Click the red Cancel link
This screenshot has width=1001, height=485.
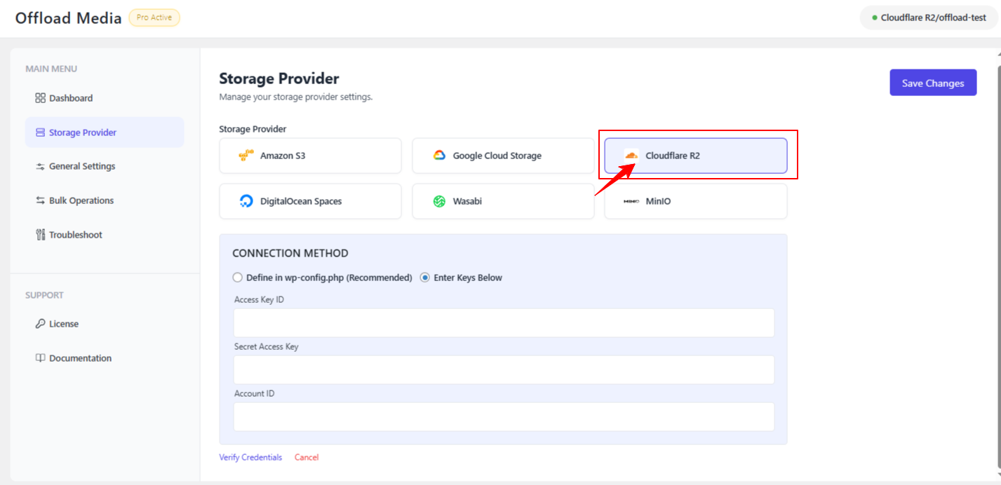(307, 458)
